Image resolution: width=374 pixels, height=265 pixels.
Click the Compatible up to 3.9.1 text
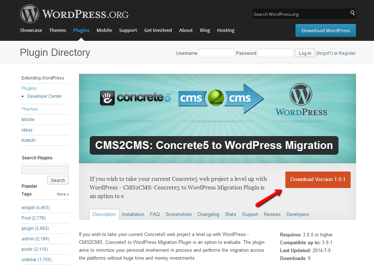pos(306,243)
